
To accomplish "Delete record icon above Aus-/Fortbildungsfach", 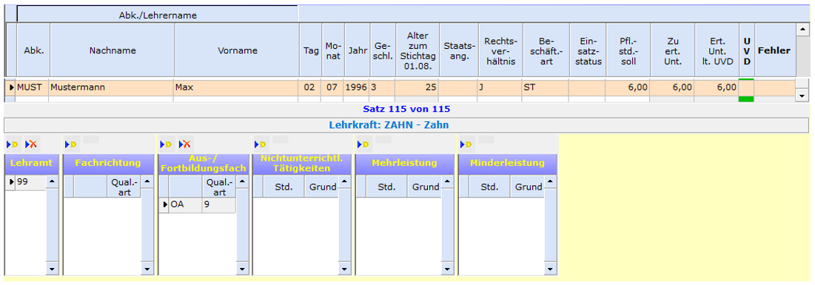I will 186,144.
